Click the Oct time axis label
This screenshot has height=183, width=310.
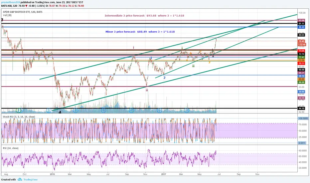pyautogui.click(x=25, y=174)
